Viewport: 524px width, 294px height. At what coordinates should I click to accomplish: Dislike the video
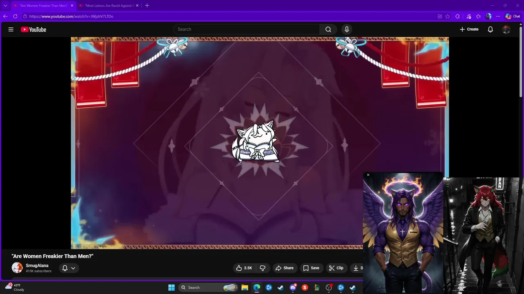pyautogui.click(x=263, y=268)
